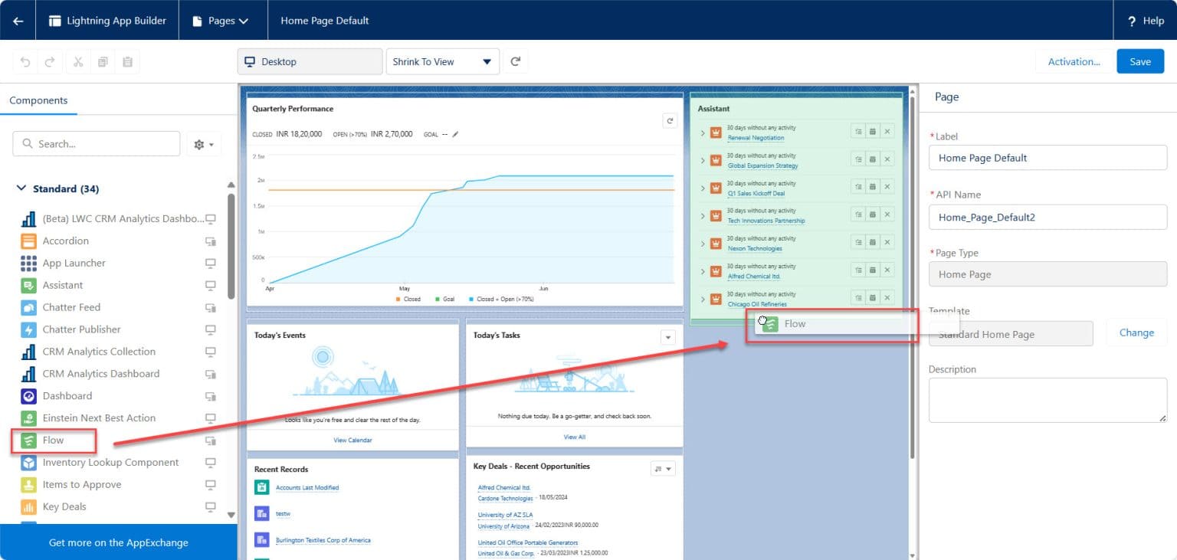Click the copy icon in toolbar
1177x560 pixels.
pyautogui.click(x=103, y=62)
